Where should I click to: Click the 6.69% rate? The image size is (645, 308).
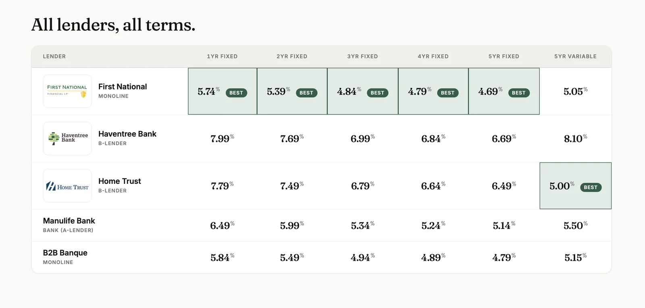click(x=504, y=139)
